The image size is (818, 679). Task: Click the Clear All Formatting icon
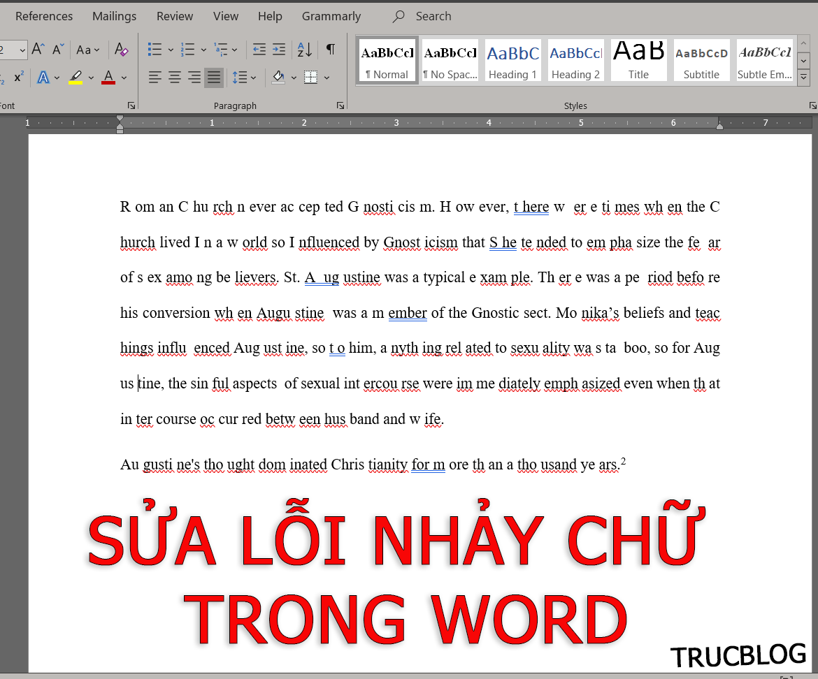(121, 50)
